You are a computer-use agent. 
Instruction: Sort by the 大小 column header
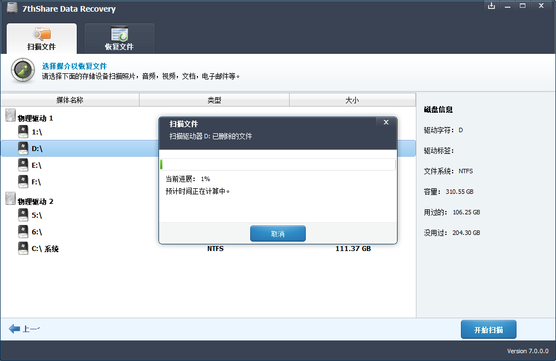click(352, 100)
